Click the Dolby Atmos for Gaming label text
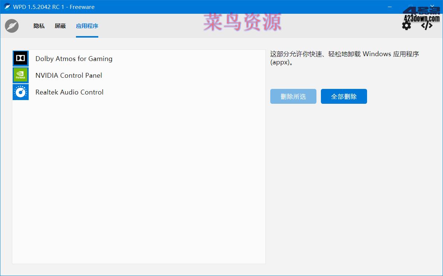The width and height of the screenshot is (443, 276). click(74, 58)
